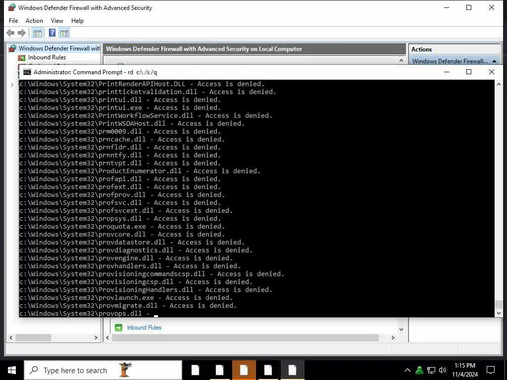The image size is (507, 380).
Task: Click the PrintRenderAPIHost.DLL output line
Action: (x=142, y=84)
